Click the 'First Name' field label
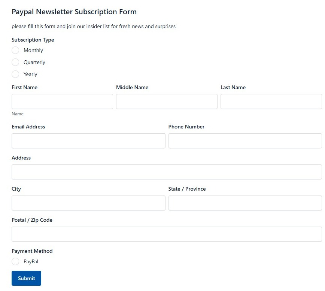Image resolution: width=325 pixels, height=291 pixels. point(24,87)
